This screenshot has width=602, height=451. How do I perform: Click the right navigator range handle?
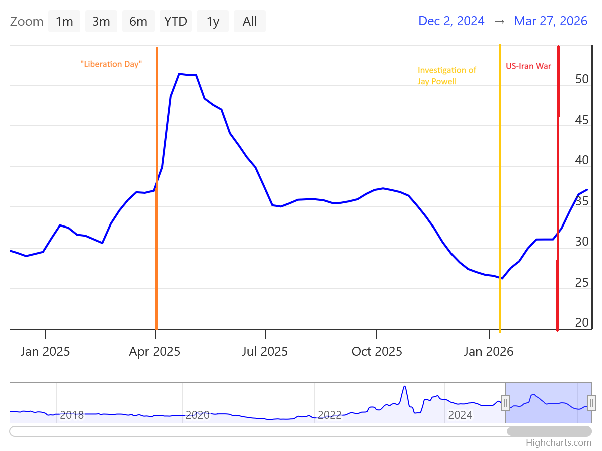tap(591, 402)
